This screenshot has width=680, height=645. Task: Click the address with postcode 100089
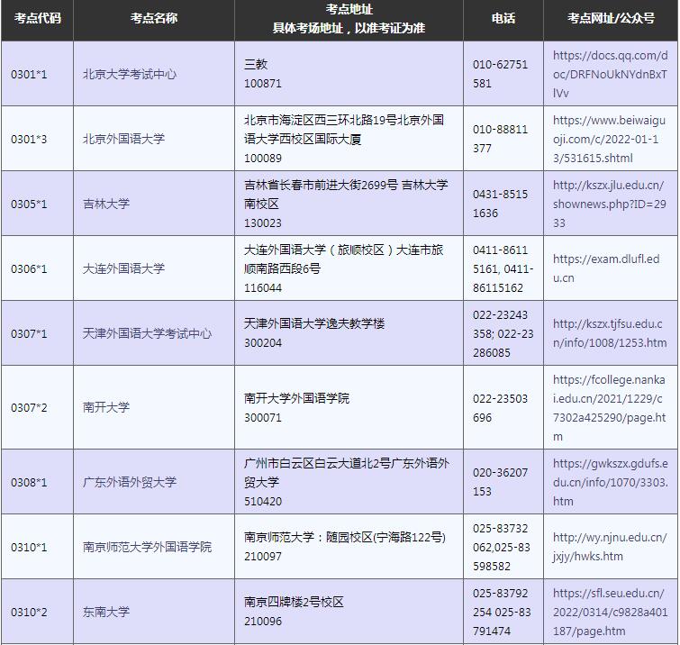point(344,139)
